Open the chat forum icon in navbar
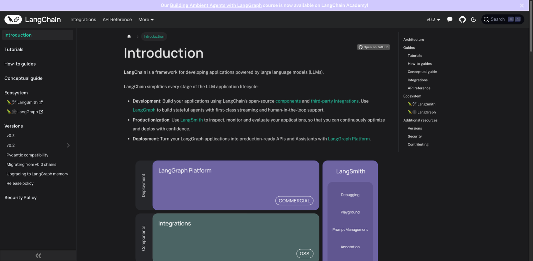 tap(450, 19)
